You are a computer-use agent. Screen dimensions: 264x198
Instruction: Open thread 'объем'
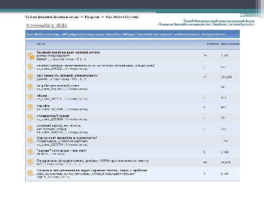pyautogui.click(x=42, y=96)
